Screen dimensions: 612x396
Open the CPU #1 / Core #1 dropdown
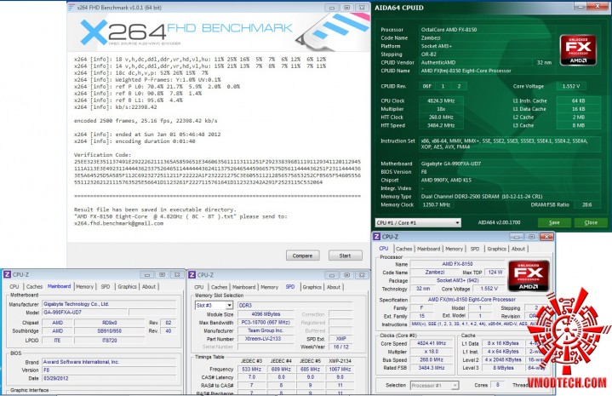click(418, 222)
